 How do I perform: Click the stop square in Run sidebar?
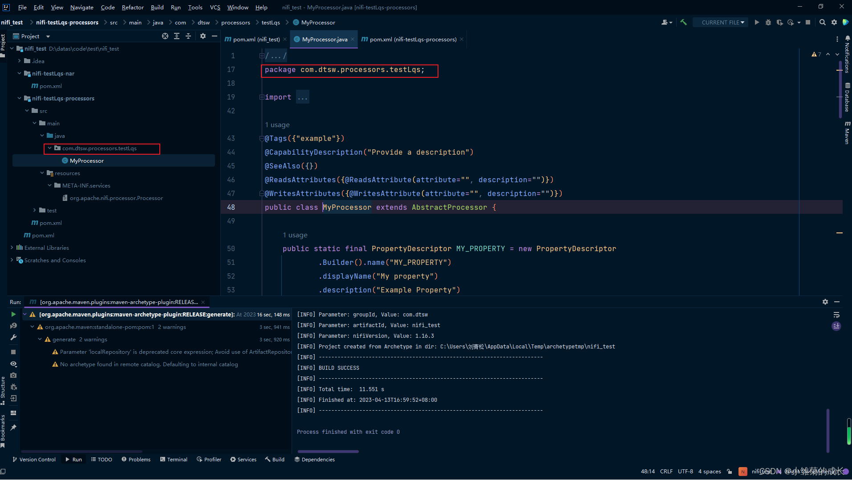point(13,352)
